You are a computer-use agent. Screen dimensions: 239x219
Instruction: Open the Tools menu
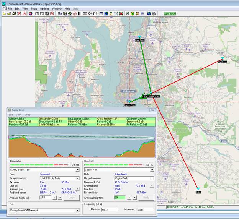pyautogui.click(x=34, y=8)
